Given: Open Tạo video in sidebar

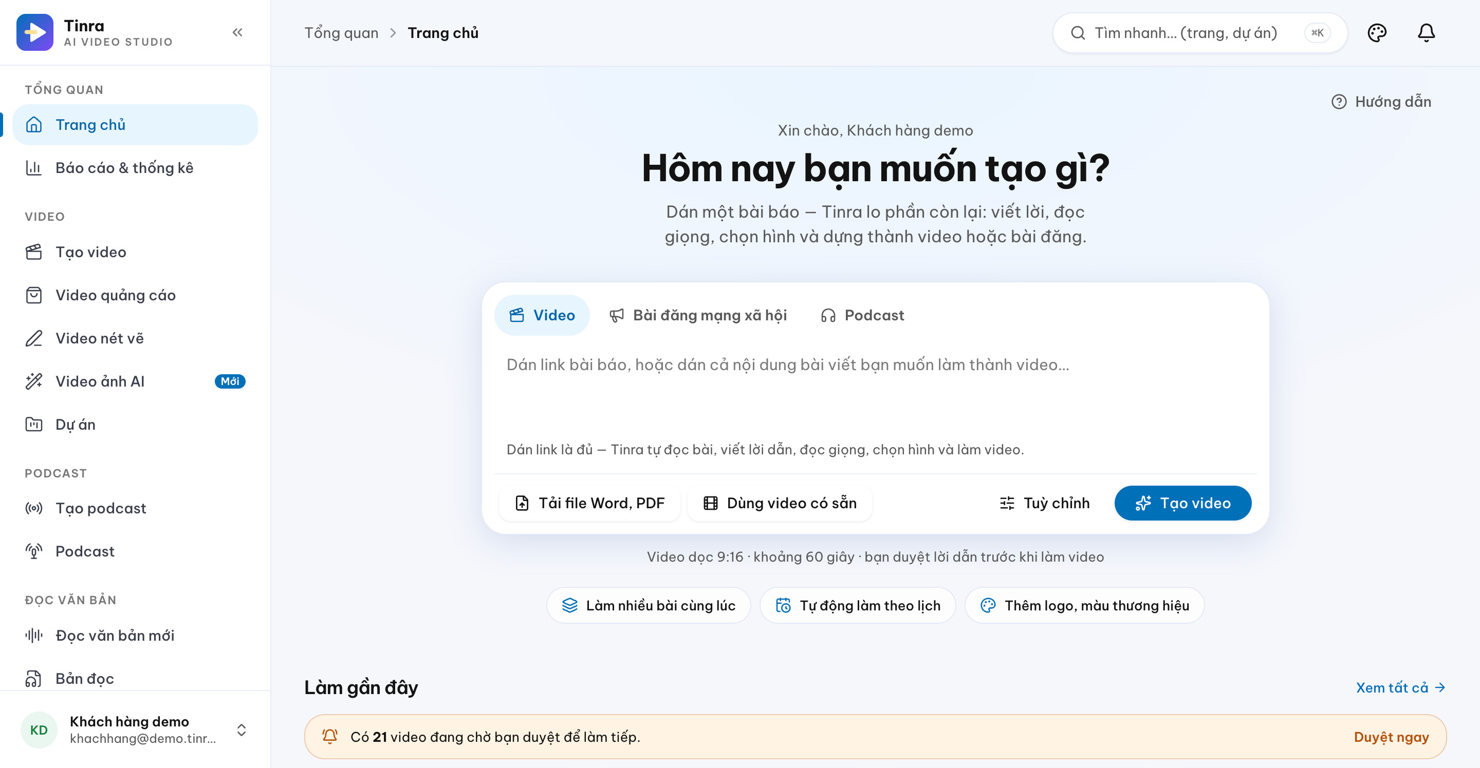Looking at the screenshot, I should (x=135, y=252).
